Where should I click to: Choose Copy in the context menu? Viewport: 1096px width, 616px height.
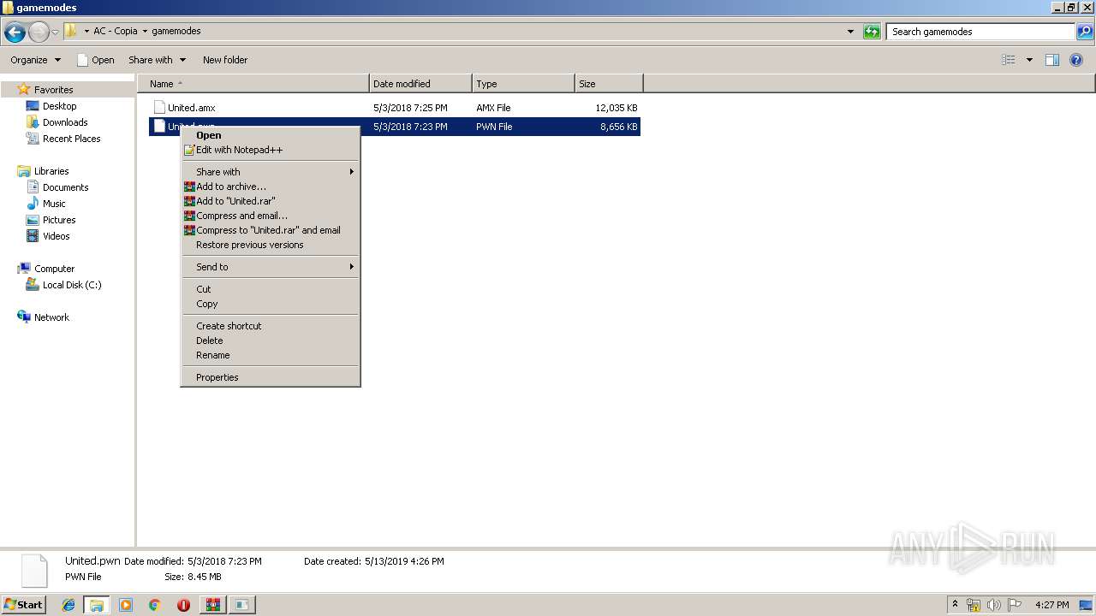click(x=271, y=304)
